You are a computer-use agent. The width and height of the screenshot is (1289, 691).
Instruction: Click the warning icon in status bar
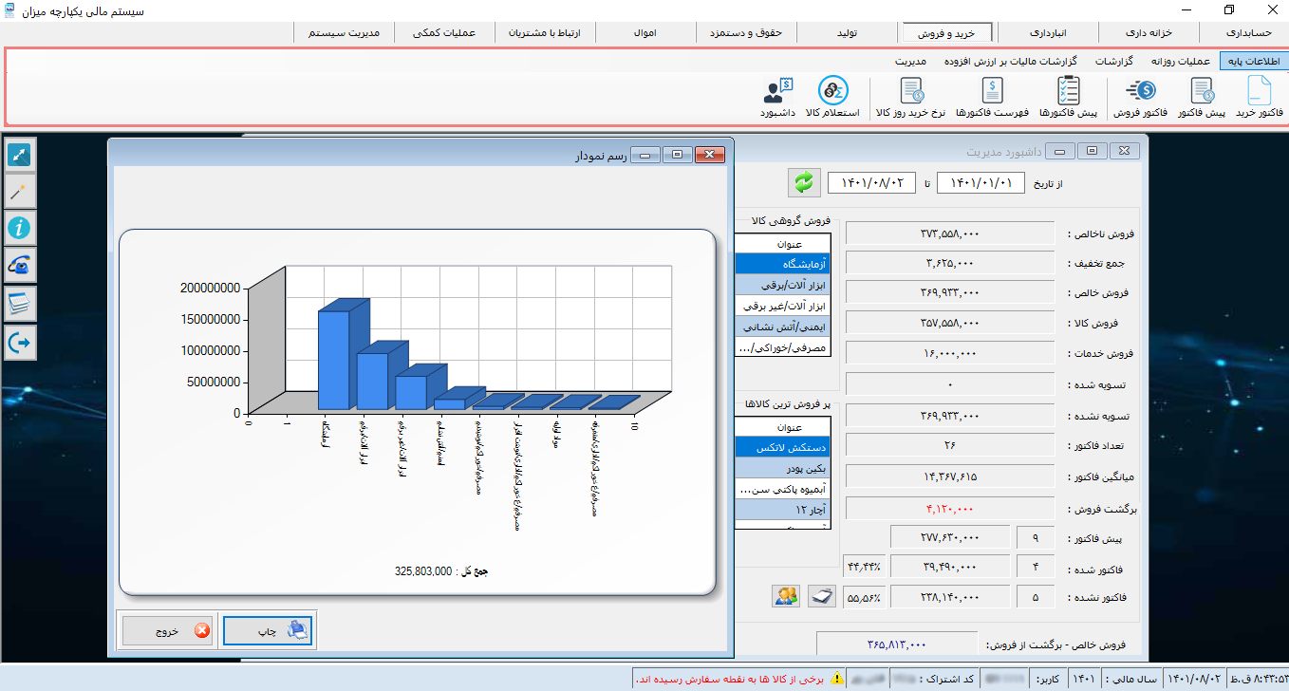[x=837, y=679]
